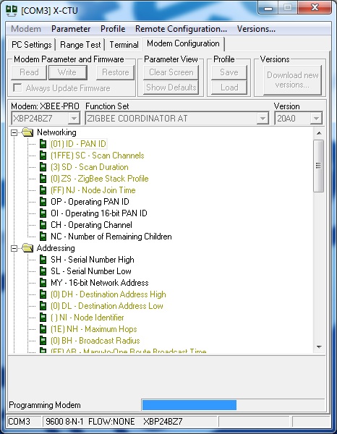
Task: Open the Remote Configuration menu
Action: 181,29
